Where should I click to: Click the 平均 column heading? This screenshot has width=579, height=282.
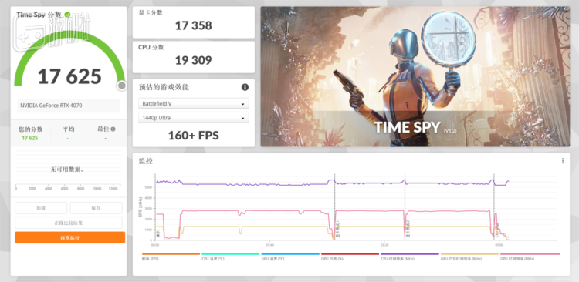pyautogui.click(x=68, y=129)
